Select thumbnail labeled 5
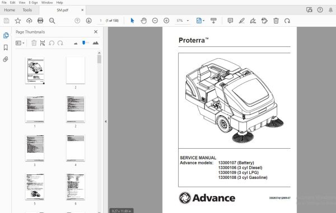The height and width of the screenshot is (213, 336). point(35,187)
